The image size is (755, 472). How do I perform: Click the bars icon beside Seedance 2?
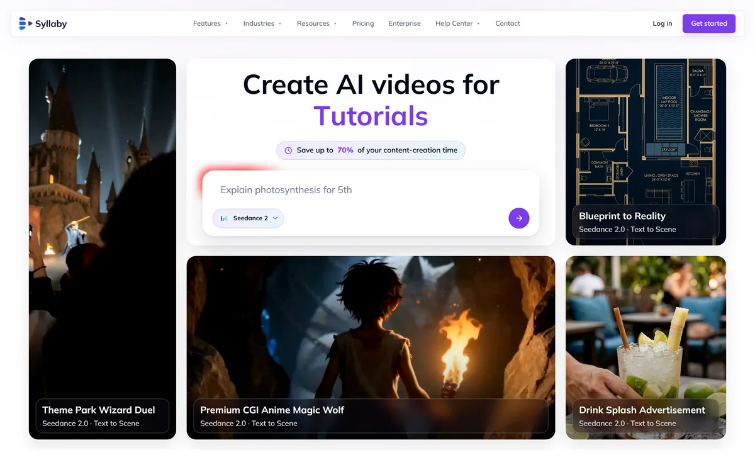point(225,218)
